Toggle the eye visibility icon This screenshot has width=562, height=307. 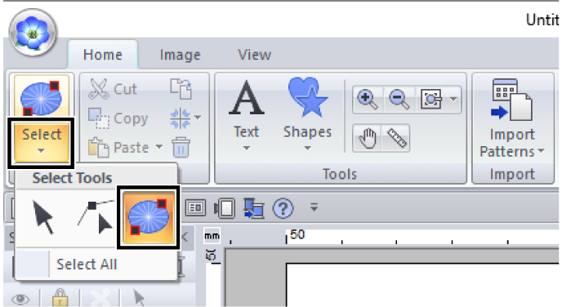tap(20, 299)
